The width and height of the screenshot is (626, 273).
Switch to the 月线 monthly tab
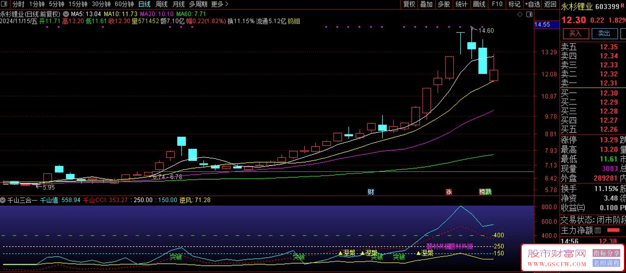coord(178,4)
